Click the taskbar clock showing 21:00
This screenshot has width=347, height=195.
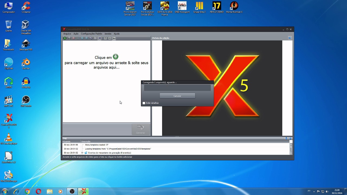337,191
